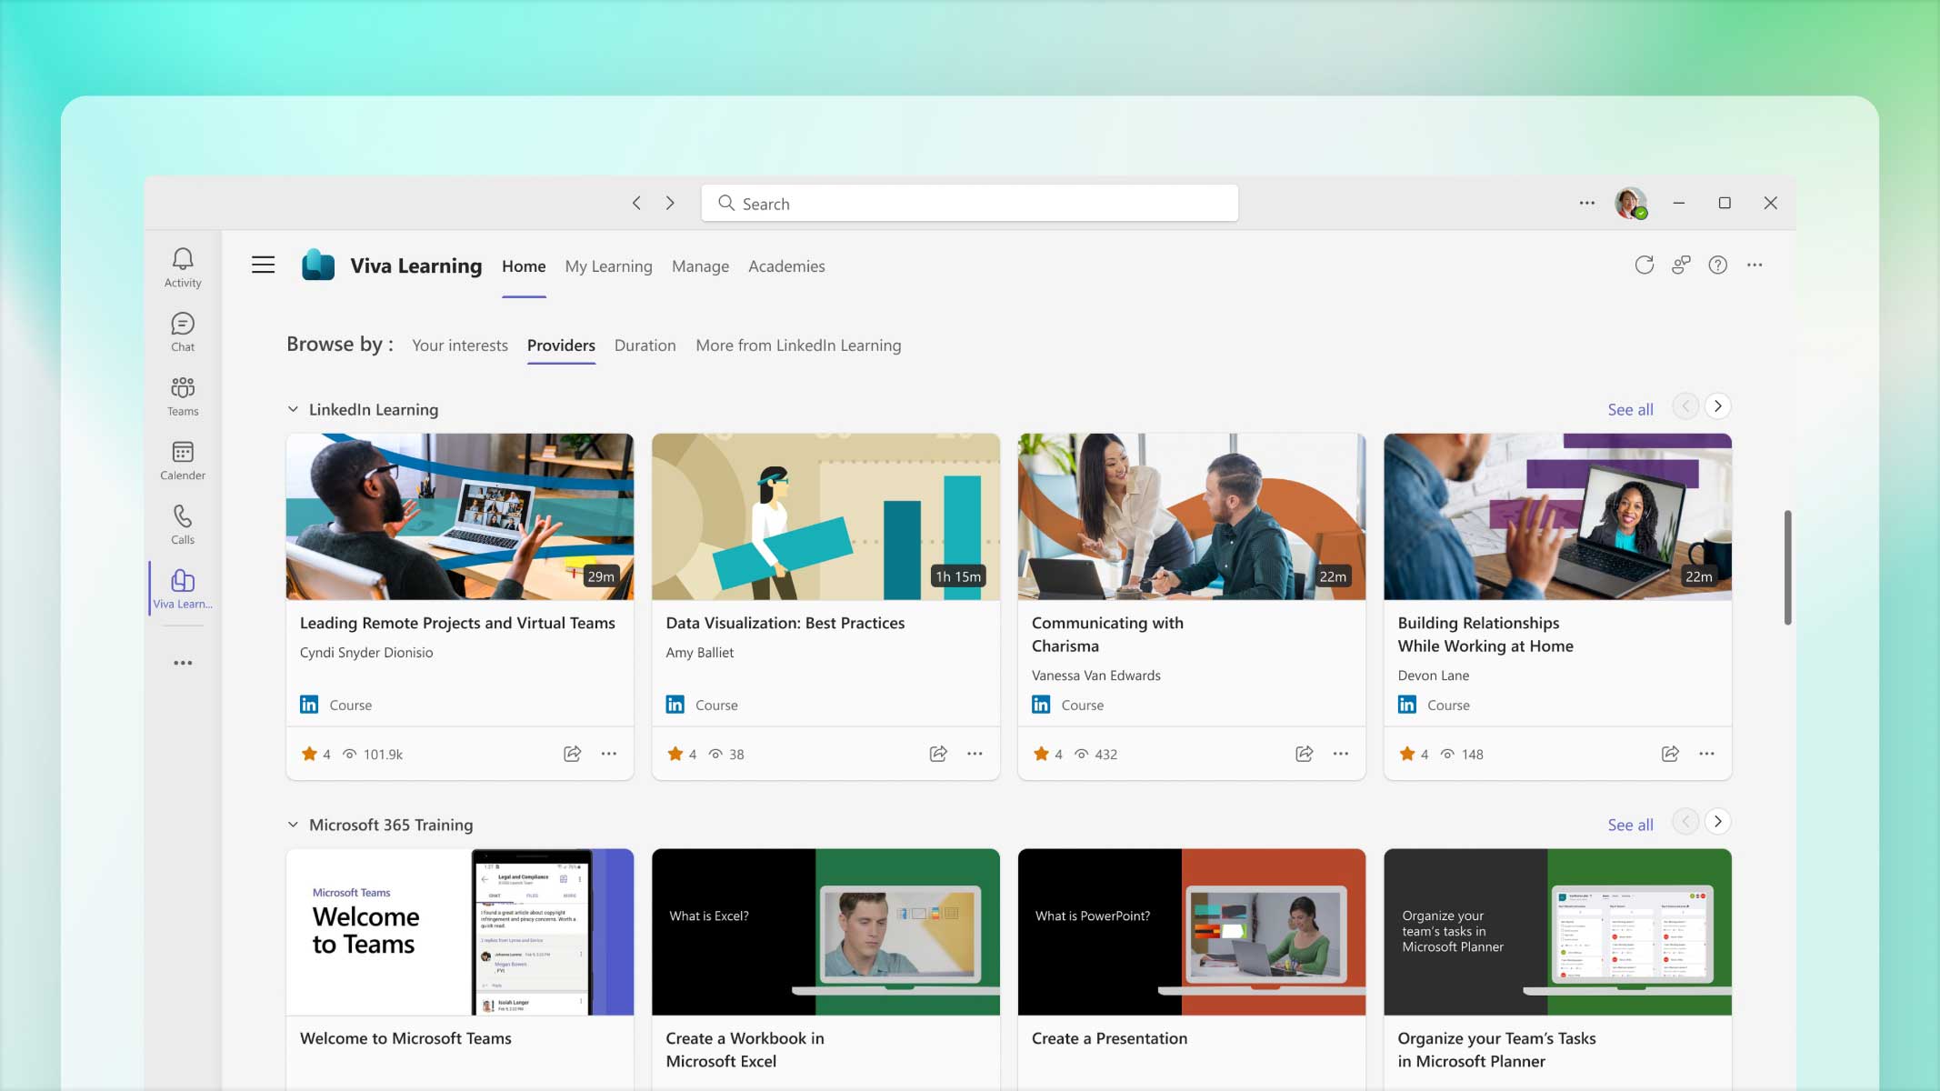Screen dimensions: 1940x1091
Task: Click See all for Microsoft 365 Training
Action: pos(1631,823)
